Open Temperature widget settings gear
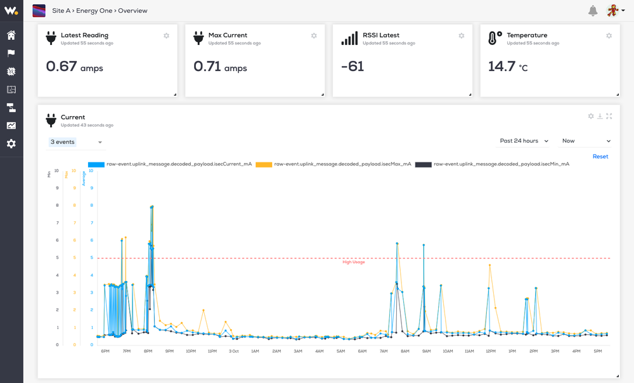This screenshot has width=634, height=383. point(609,36)
